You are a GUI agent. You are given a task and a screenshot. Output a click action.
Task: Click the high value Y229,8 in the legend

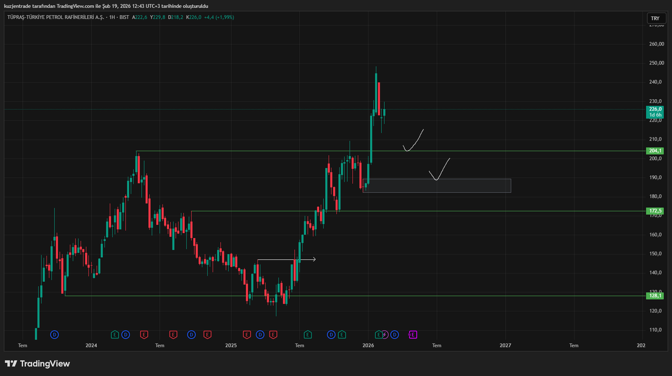158,17
